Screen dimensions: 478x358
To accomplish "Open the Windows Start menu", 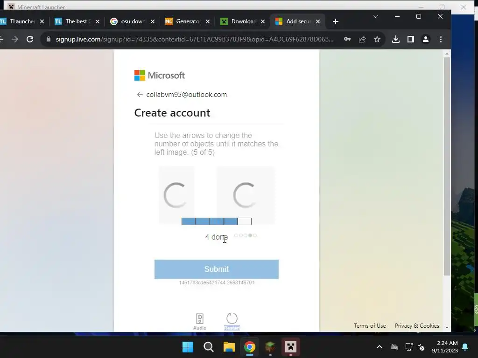I will tap(188, 347).
